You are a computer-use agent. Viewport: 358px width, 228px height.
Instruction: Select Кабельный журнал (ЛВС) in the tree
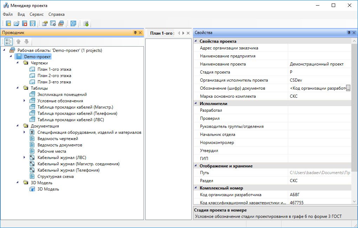61,158
